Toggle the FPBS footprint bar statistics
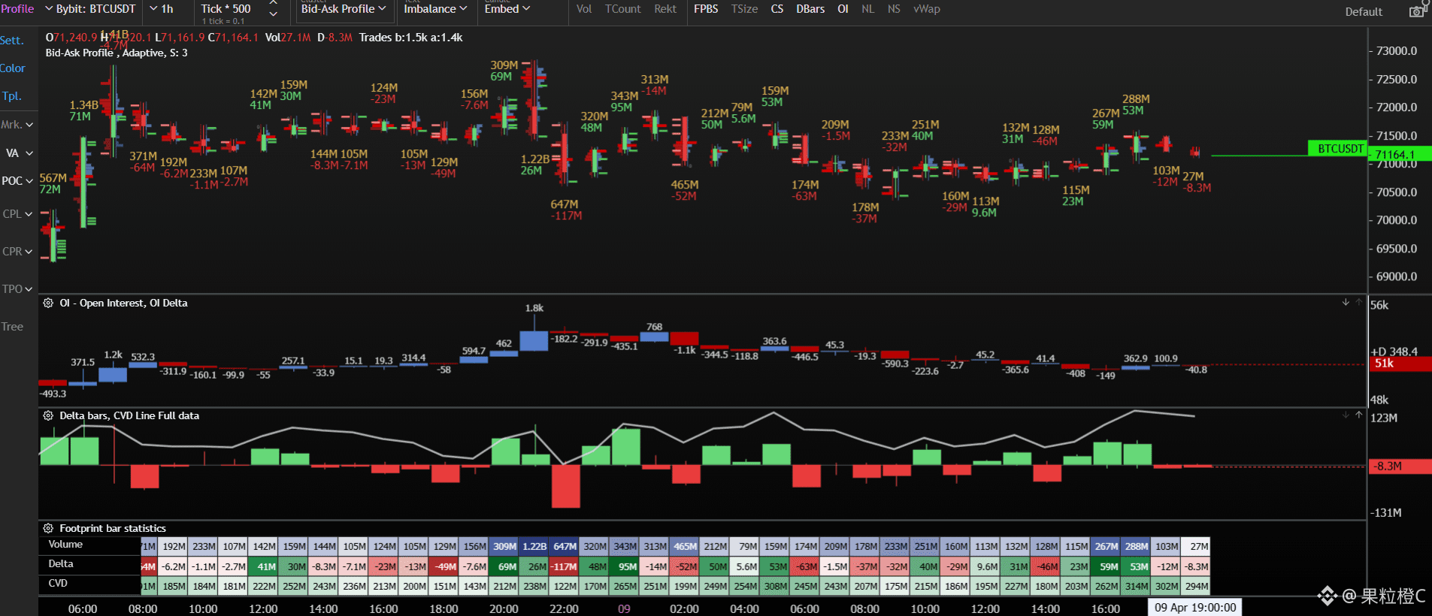Image resolution: width=1432 pixels, height=616 pixels. pyautogui.click(x=706, y=9)
